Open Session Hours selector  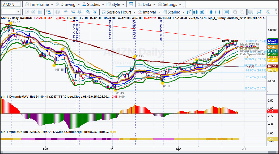116,12
